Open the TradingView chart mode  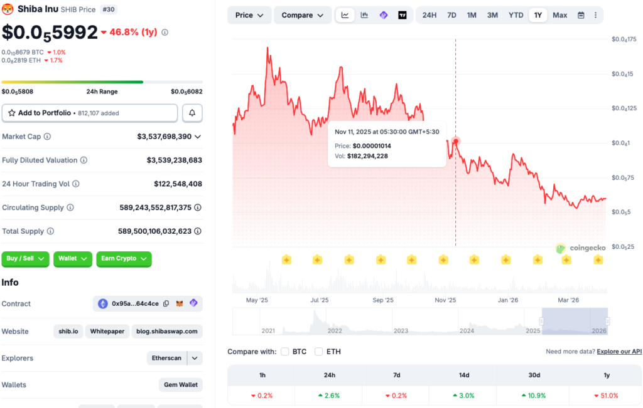[402, 15]
